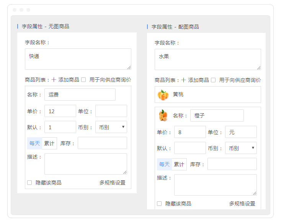Viewport: 281px width, 223px height.
Task: Check 隐藏该商品 for the 橙子 product
Action: [x=159, y=204]
